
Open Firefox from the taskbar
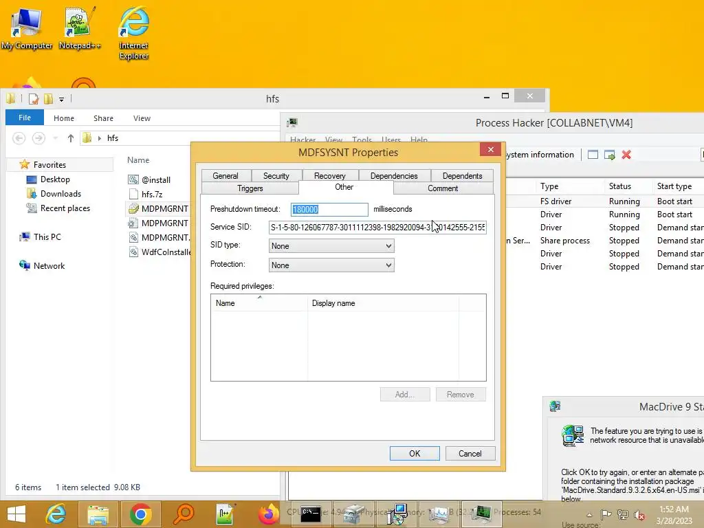pos(269,514)
